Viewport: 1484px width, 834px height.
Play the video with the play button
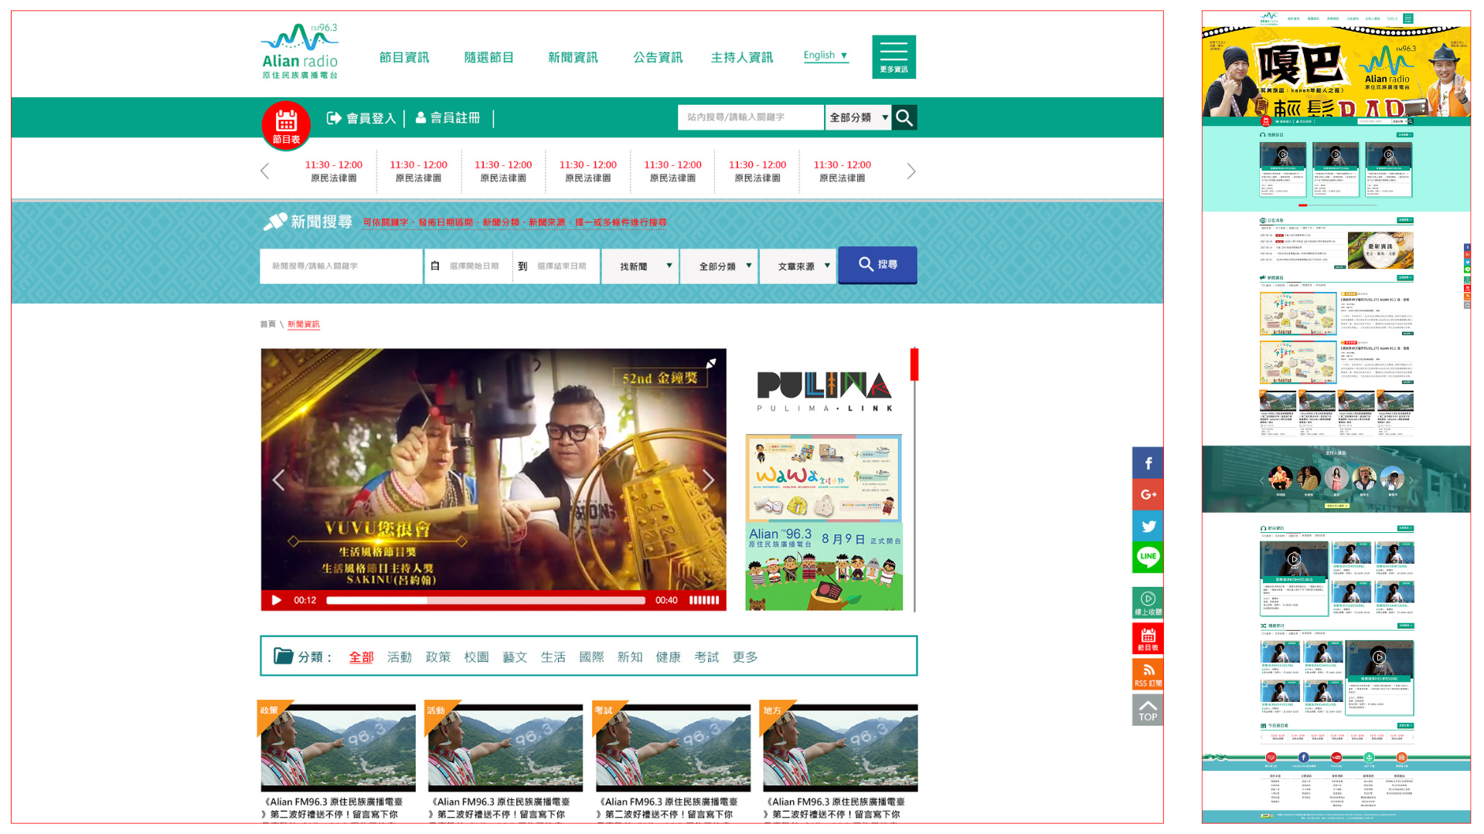(276, 600)
